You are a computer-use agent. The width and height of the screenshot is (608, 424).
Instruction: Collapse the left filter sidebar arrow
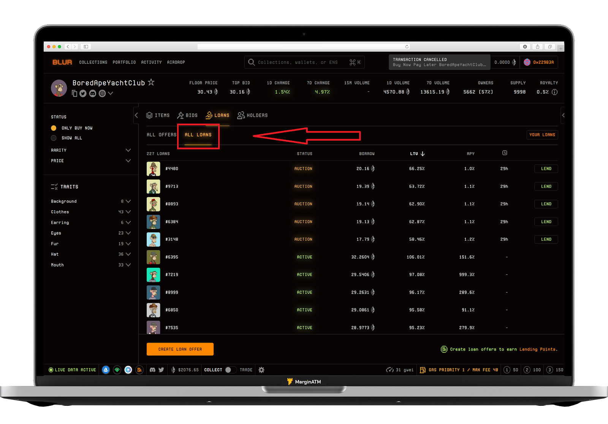[136, 115]
